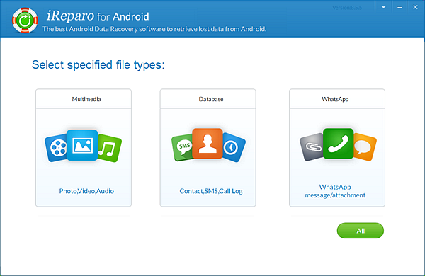
Task: Click the gray paperclip attachment icon
Action: (312, 147)
